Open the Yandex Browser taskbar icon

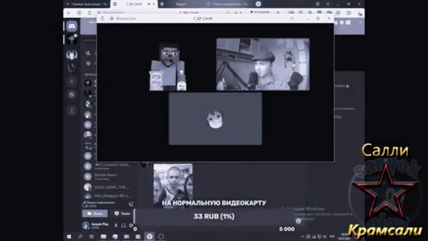click(x=150, y=236)
